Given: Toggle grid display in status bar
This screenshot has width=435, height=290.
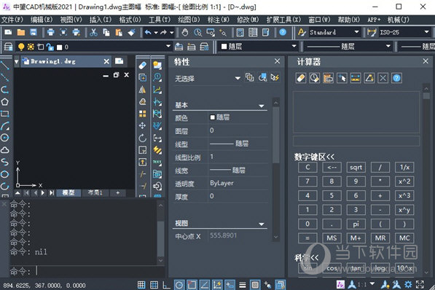Looking at the screenshot, I should coord(154,285).
